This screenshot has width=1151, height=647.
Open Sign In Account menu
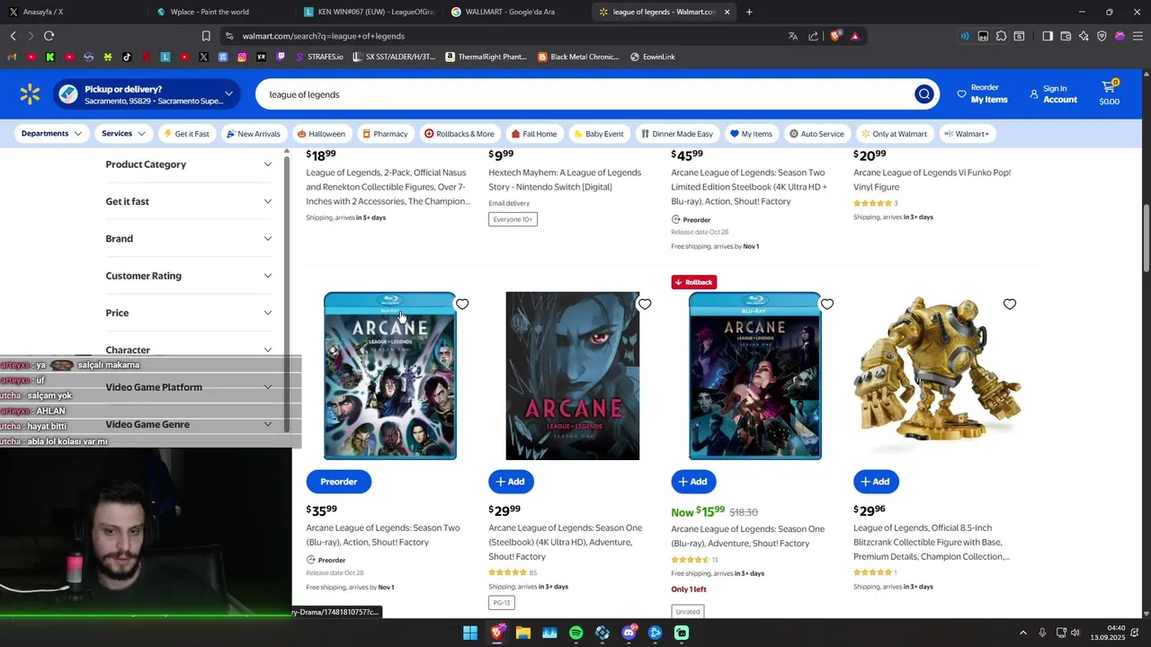point(1053,94)
